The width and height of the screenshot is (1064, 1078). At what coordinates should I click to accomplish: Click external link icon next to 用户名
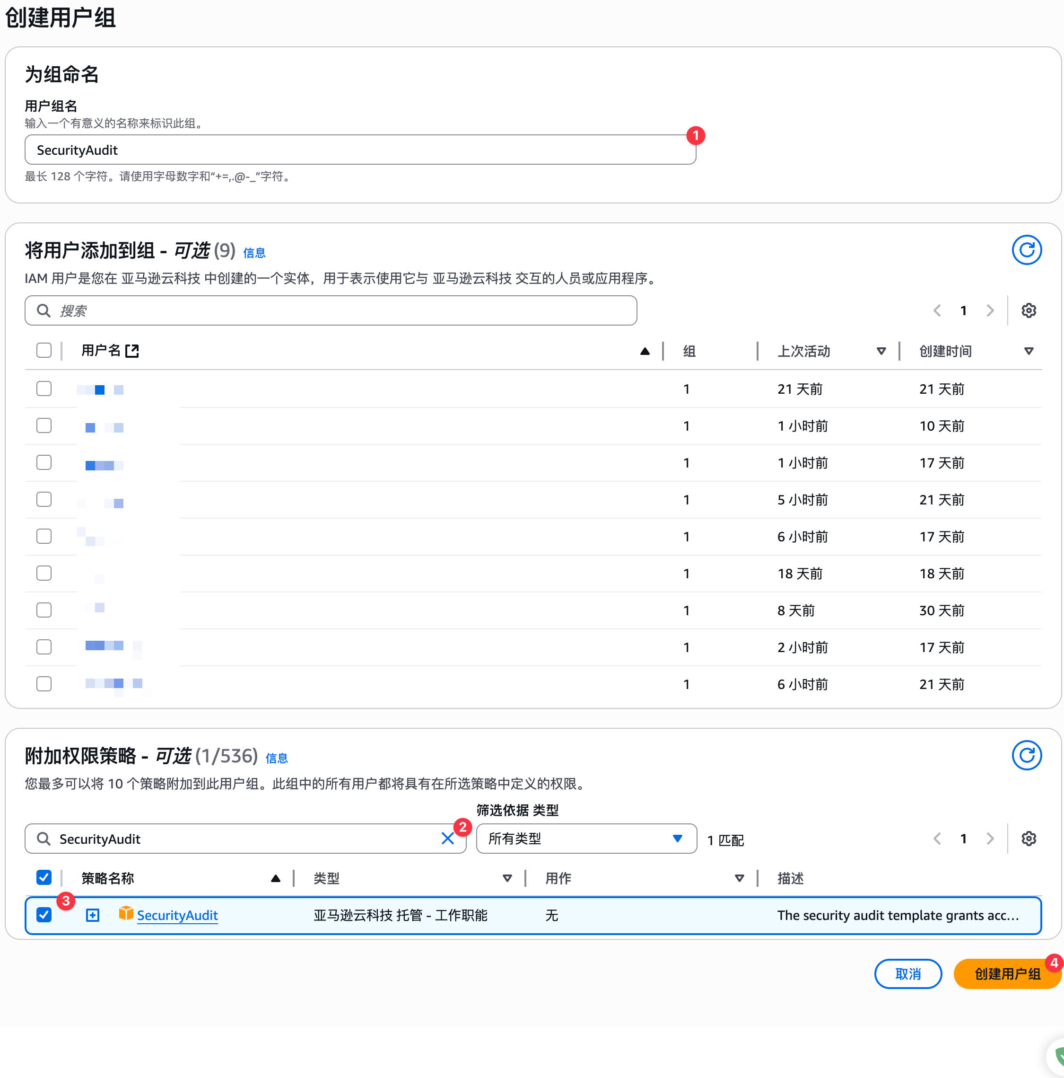pyautogui.click(x=132, y=350)
